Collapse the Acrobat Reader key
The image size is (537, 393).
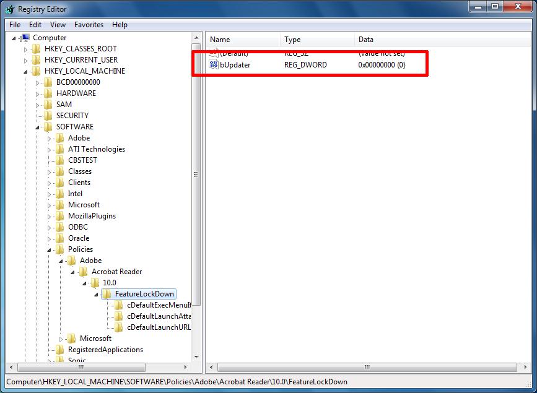tap(73, 272)
